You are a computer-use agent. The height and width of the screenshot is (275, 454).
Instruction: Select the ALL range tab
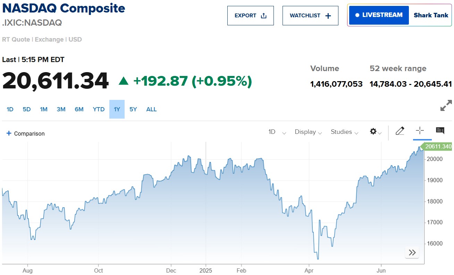[151, 109]
